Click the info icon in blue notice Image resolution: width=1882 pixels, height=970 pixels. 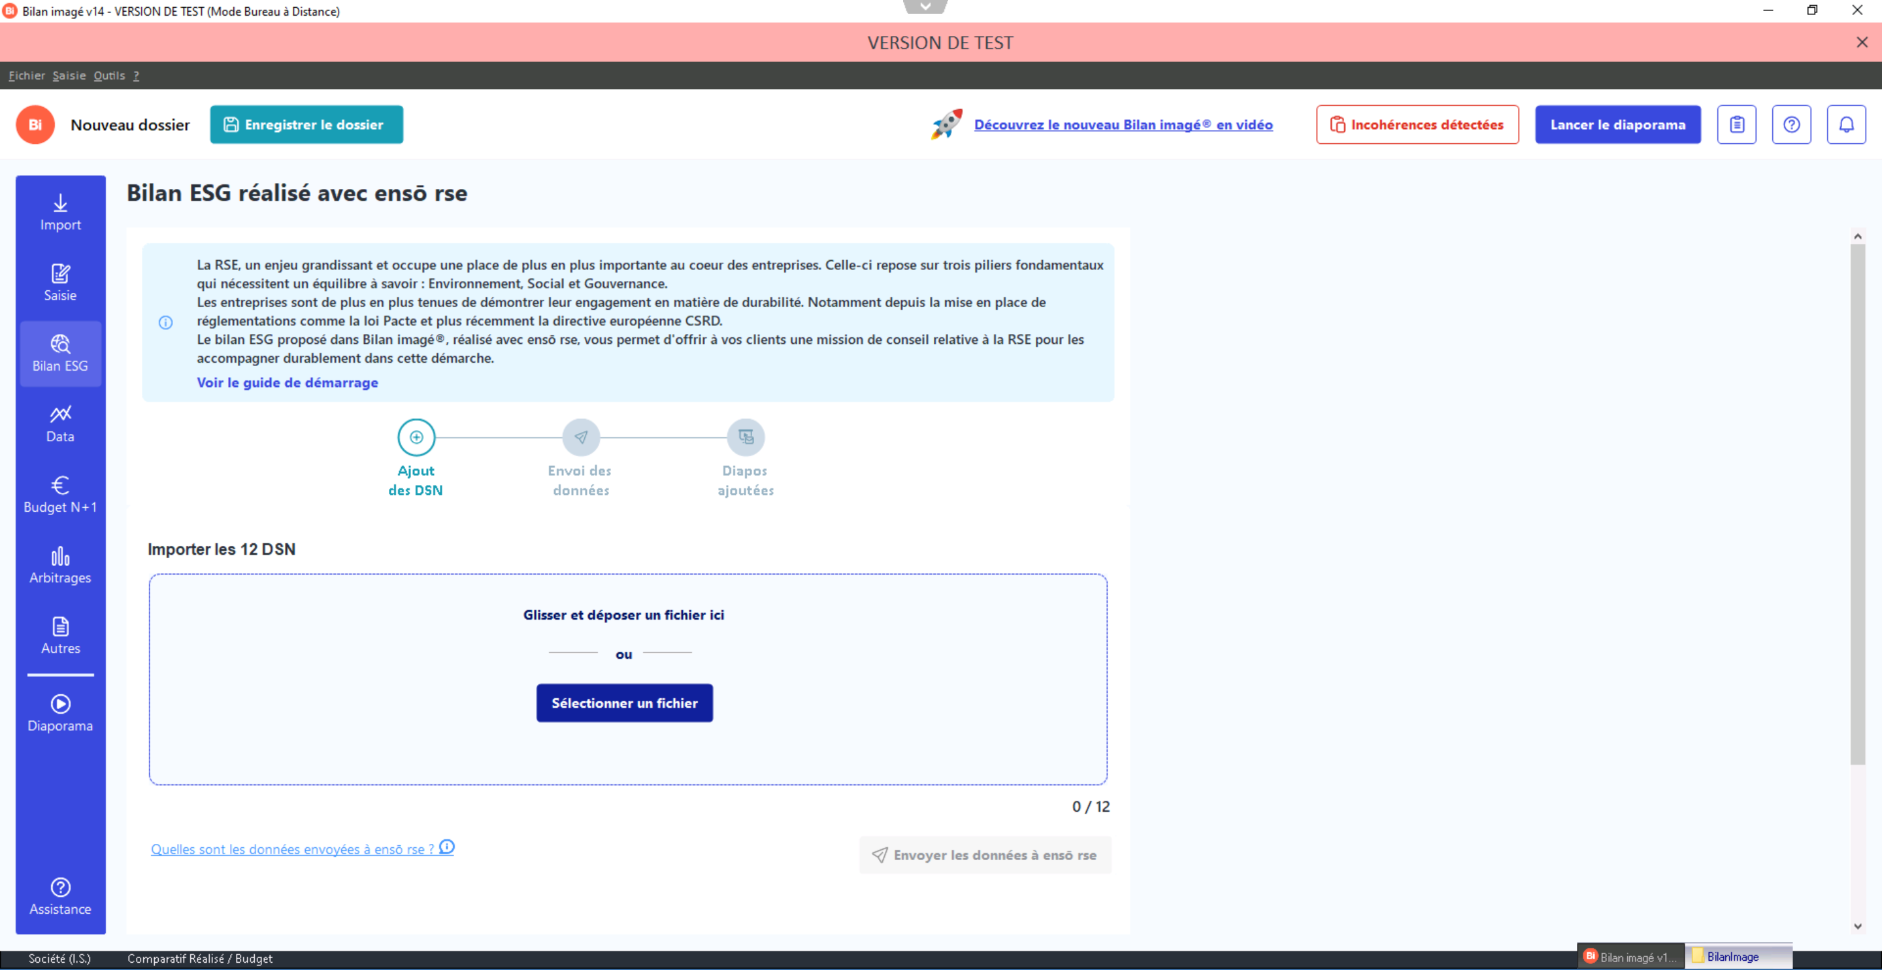pyautogui.click(x=166, y=322)
